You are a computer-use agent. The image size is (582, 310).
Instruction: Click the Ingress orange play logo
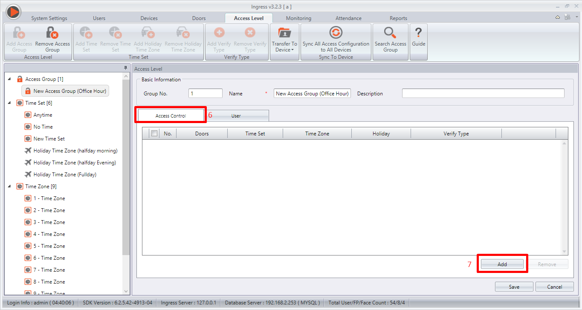pyautogui.click(x=13, y=11)
